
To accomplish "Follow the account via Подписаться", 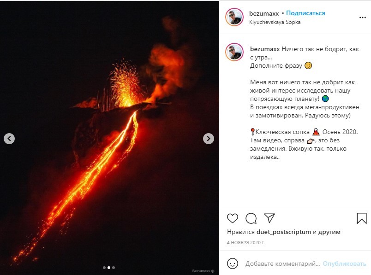I will tap(305, 13).
